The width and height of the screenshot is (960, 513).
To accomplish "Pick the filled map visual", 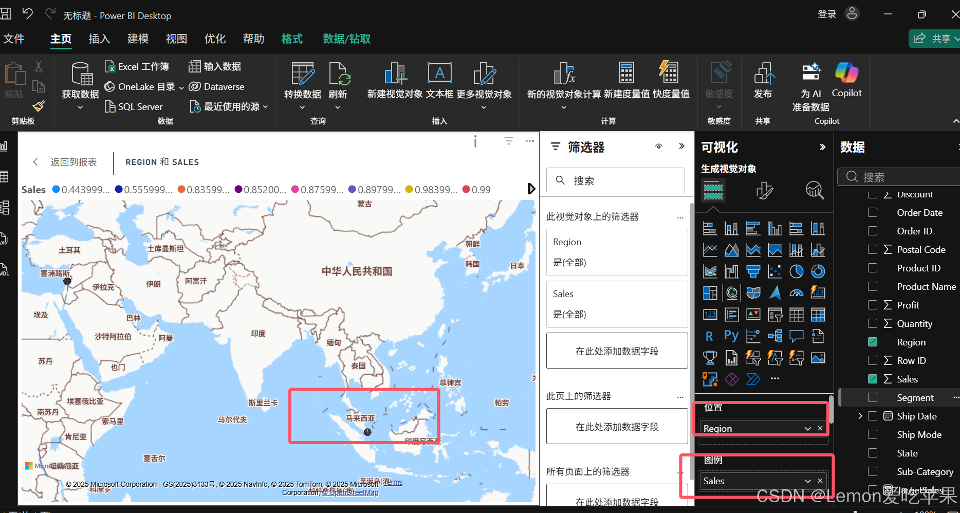I will 753,293.
